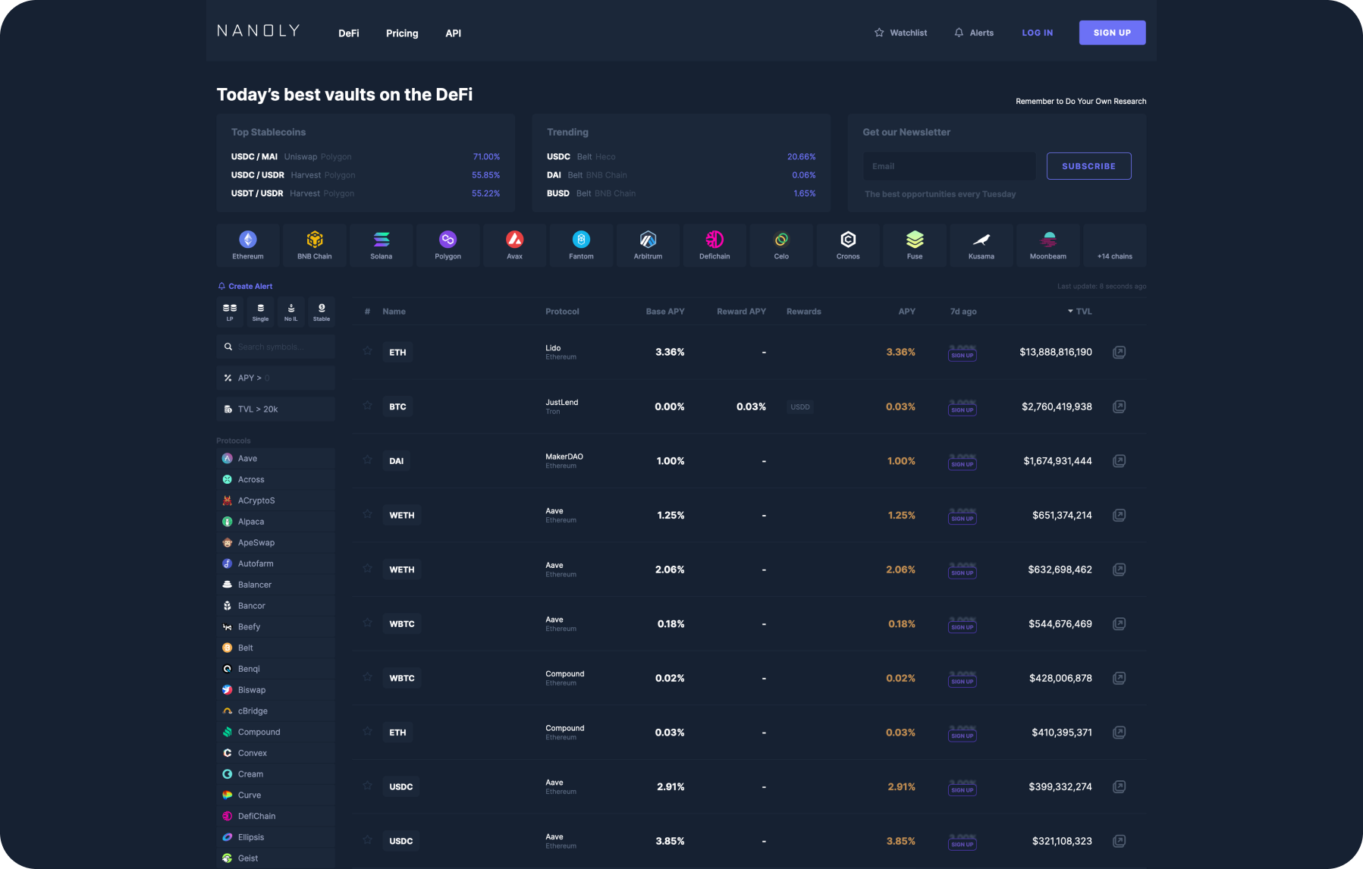Screen dimensions: 1363x869
Task: Toggle the No IL filter
Action: click(x=291, y=312)
